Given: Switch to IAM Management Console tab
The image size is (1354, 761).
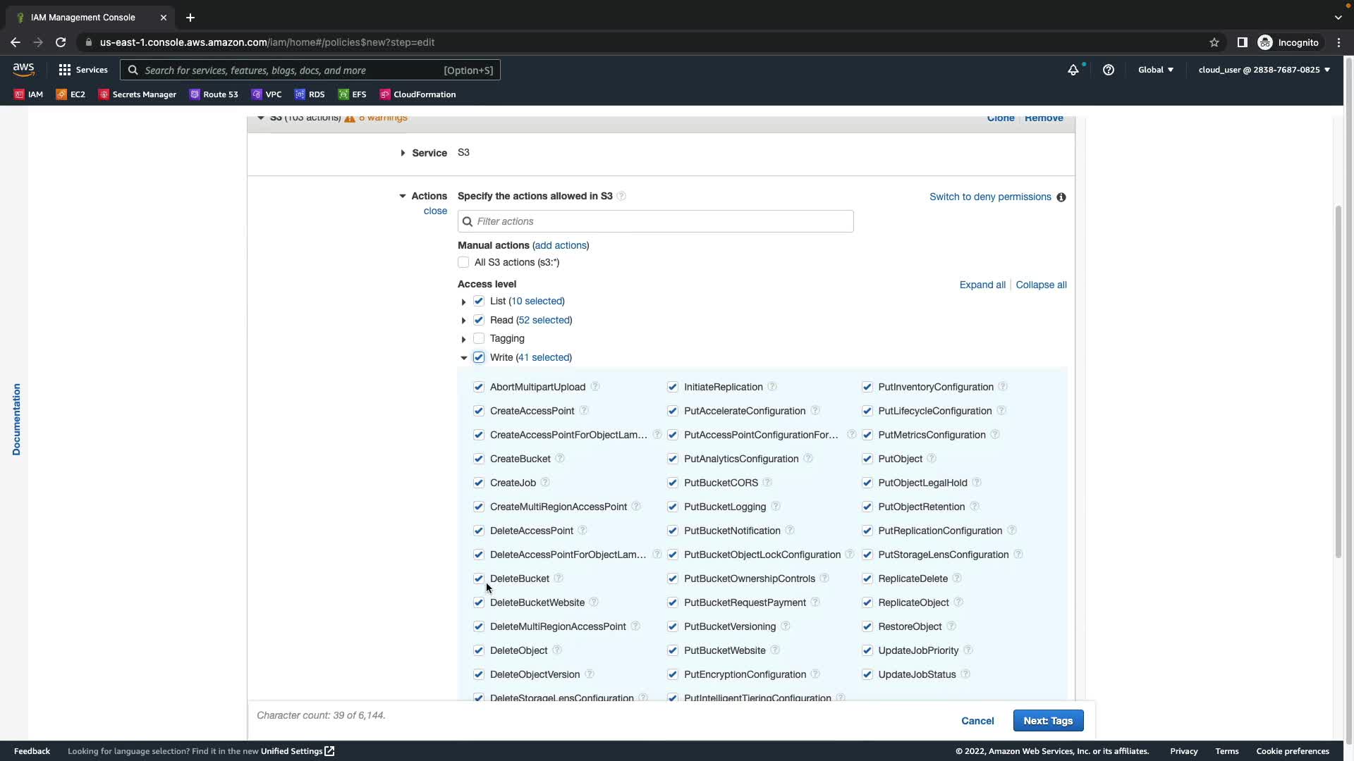Looking at the screenshot, I should (83, 17).
